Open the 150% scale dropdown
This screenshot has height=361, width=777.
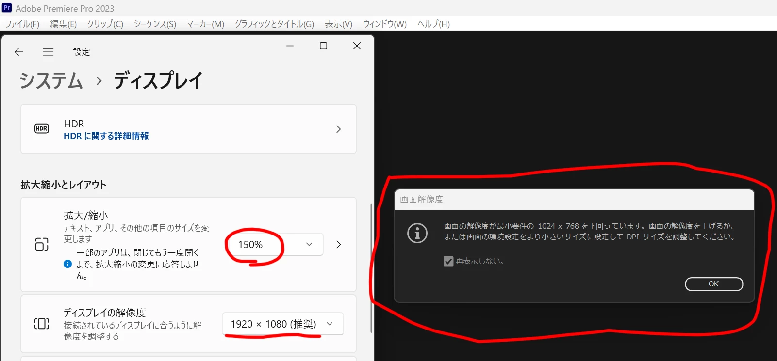pos(275,245)
